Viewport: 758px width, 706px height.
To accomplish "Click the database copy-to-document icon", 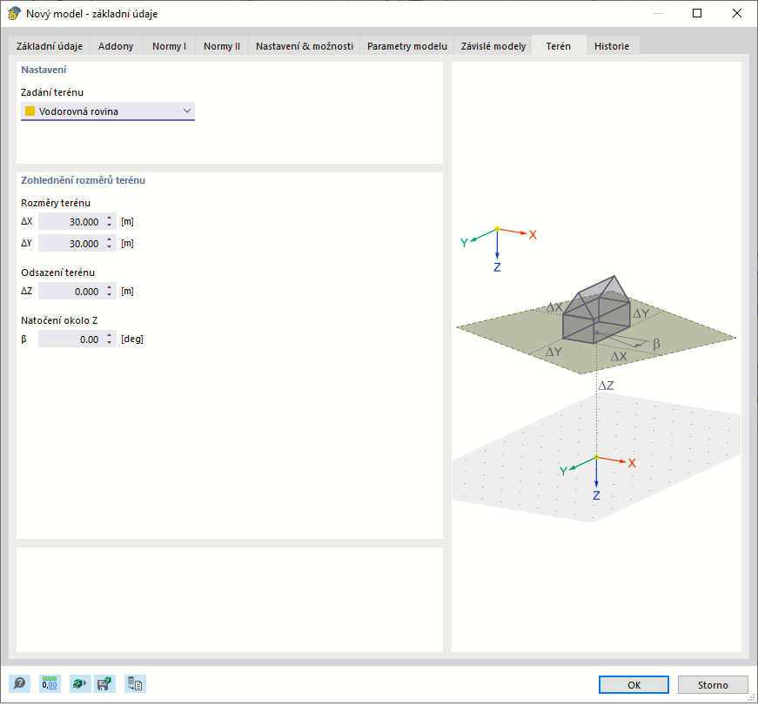I will tap(135, 683).
